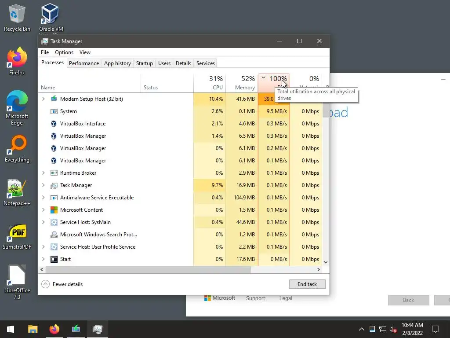Expand Antimalware Service Executable group

44,198
